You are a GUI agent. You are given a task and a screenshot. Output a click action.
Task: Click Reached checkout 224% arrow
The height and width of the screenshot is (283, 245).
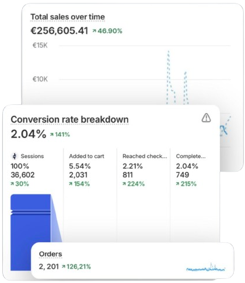coord(124,183)
